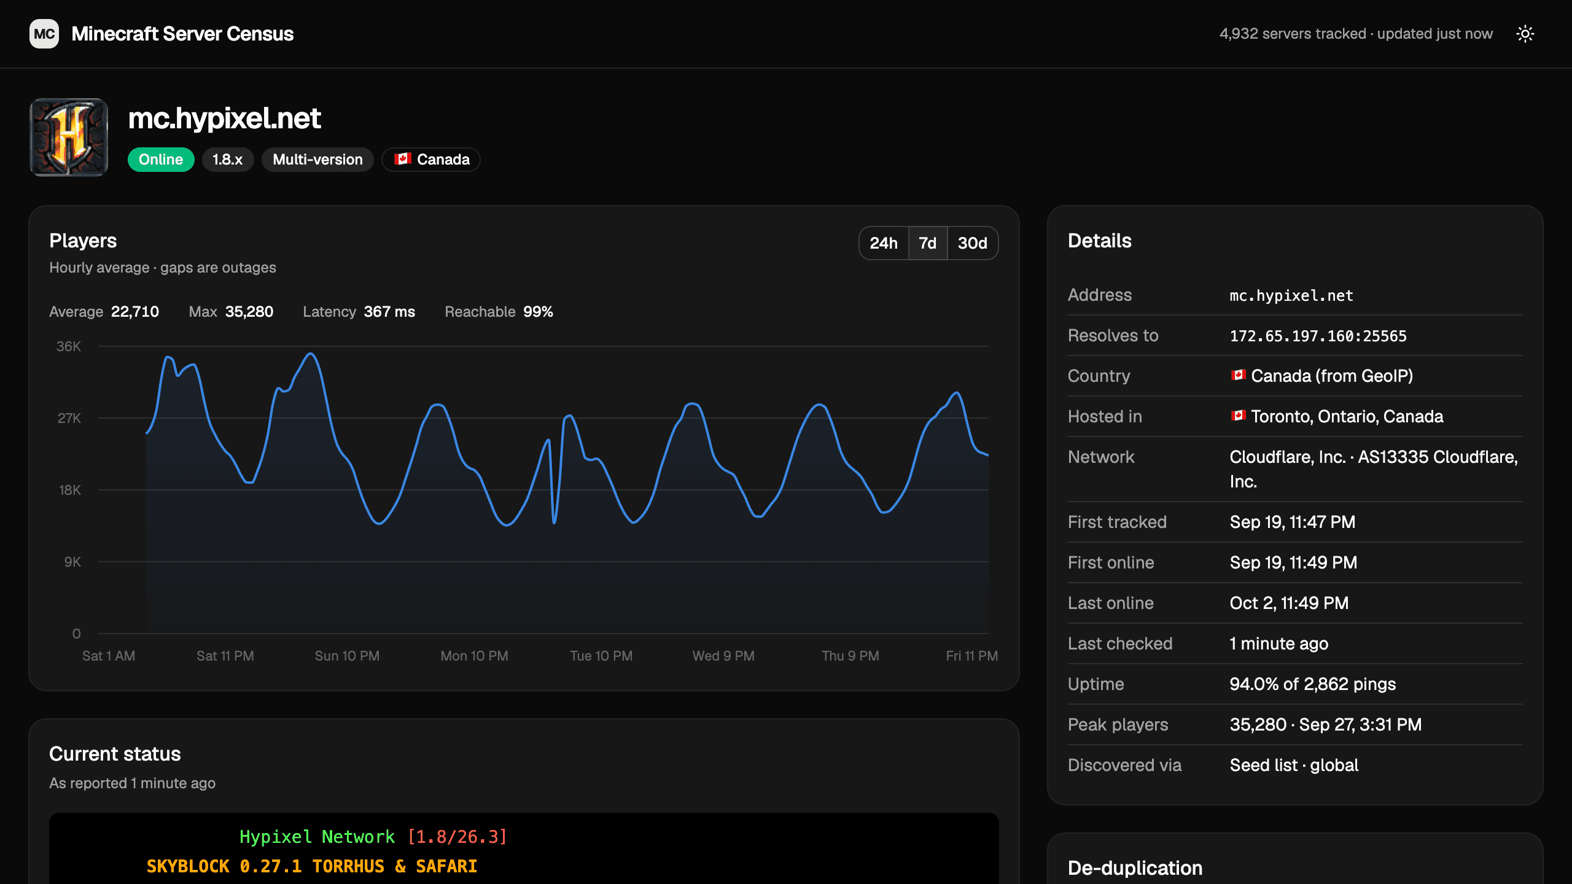The width and height of the screenshot is (1572, 884).
Task: Click Last online value Oct 2, 11:49 PM
Action: coord(1289,603)
